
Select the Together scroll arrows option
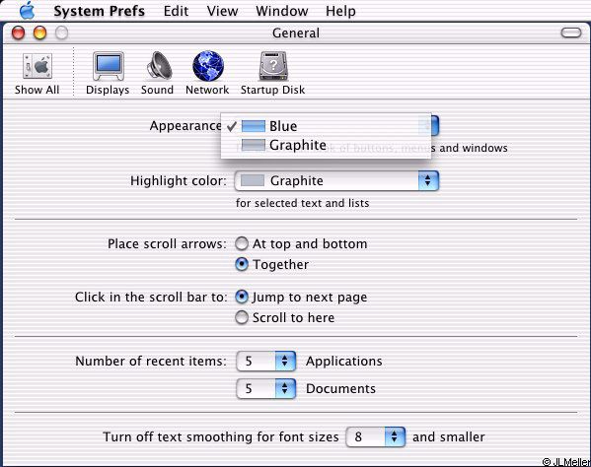242,264
